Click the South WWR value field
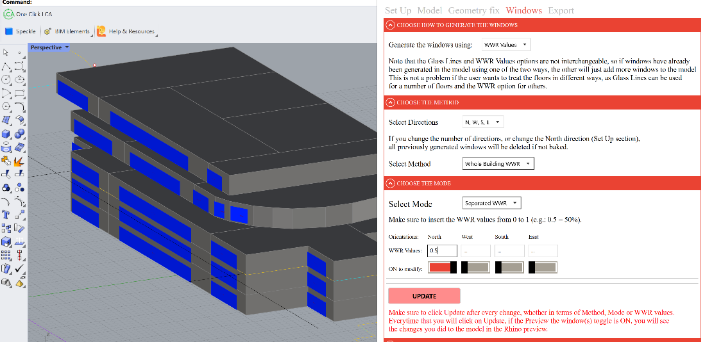Viewport: 705px width, 342px height. [x=509, y=251]
